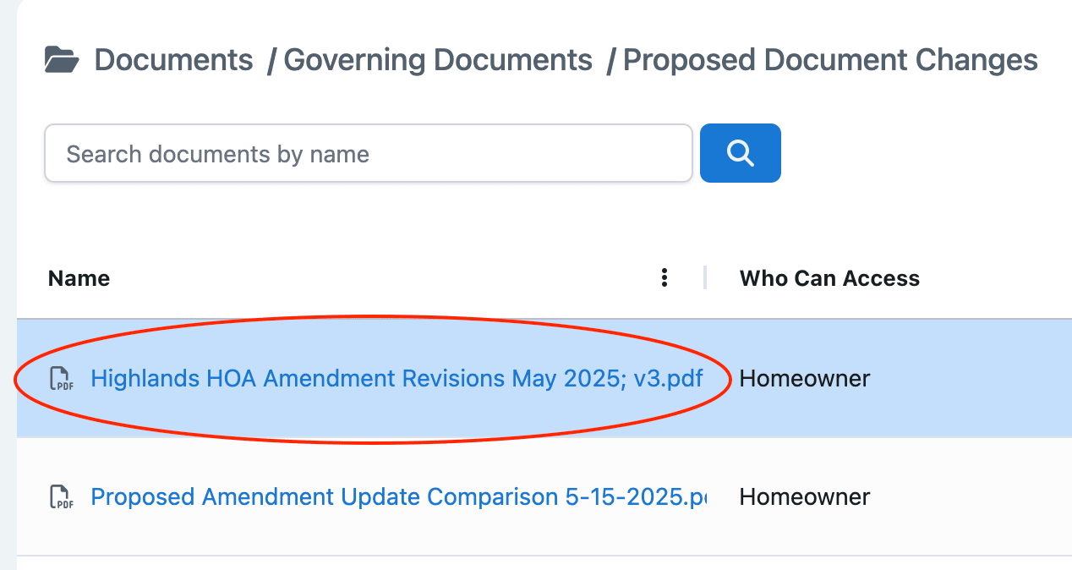Screen dimensions: 1072x570
Task: Click the Who Can Access column header
Action: tap(829, 278)
